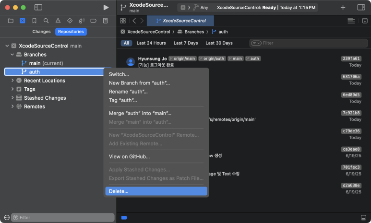371x223 pixels.
Task: Run the project with the play button
Action: pyautogui.click(x=106, y=7)
